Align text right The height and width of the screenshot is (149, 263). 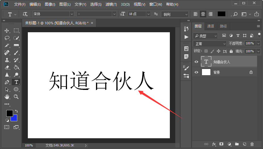[x=210, y=14]
